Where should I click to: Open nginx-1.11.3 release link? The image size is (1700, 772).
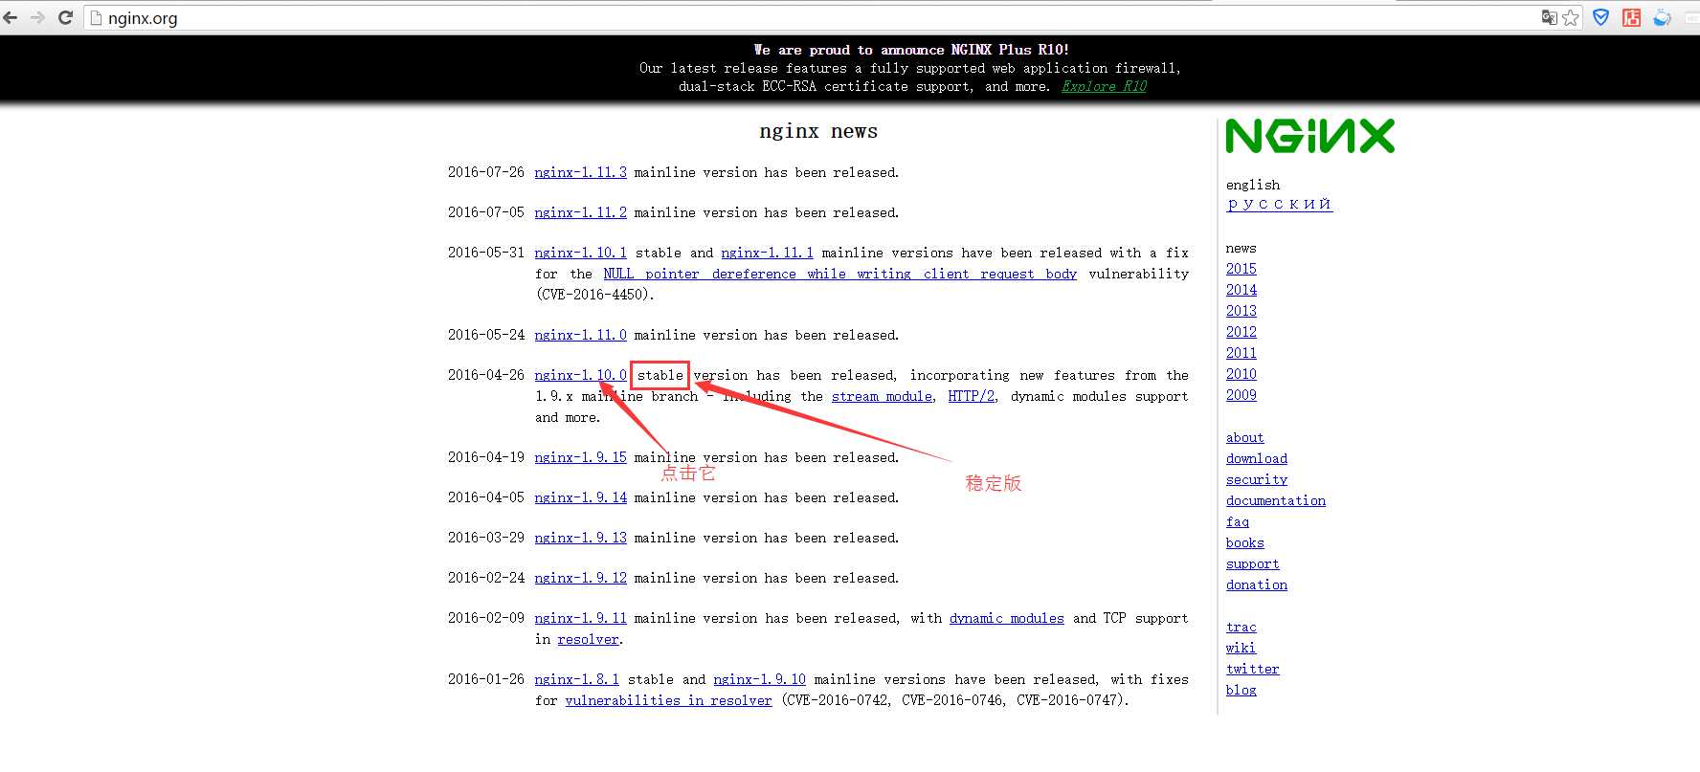pos(580,172)
